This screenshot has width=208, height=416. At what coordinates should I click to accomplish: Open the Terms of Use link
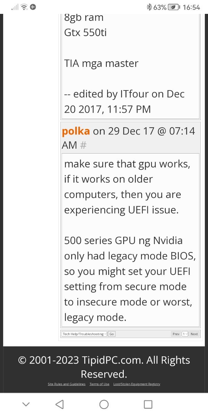(99, 384)
